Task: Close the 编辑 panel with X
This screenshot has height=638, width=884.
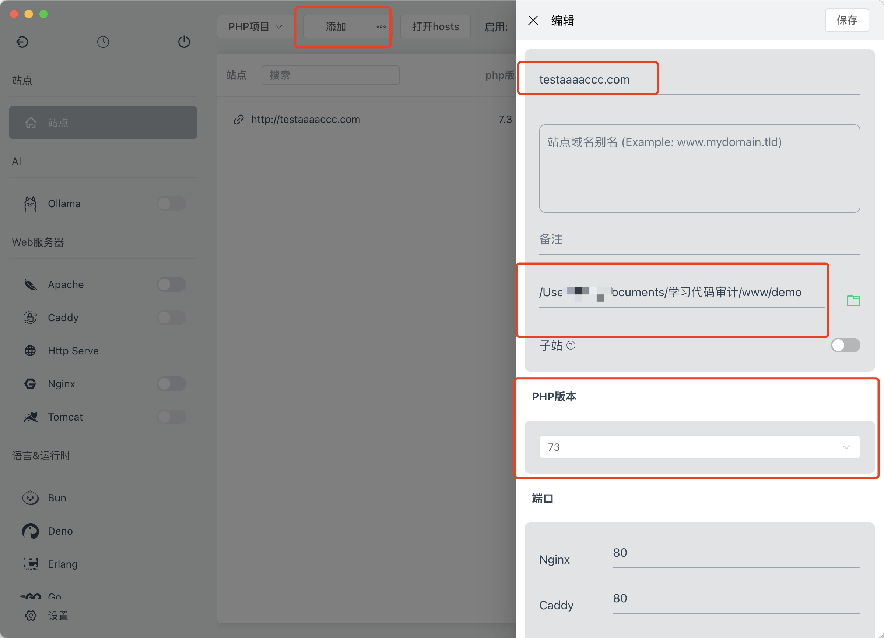Action: (x=533, y=20)
